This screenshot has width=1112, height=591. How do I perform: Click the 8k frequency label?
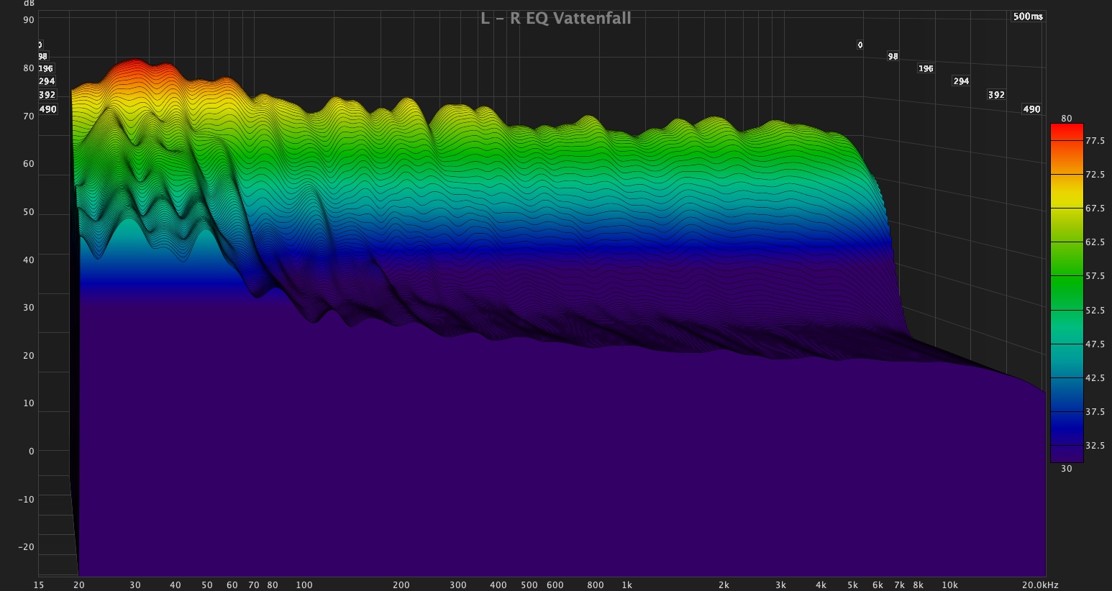(919, 585)
